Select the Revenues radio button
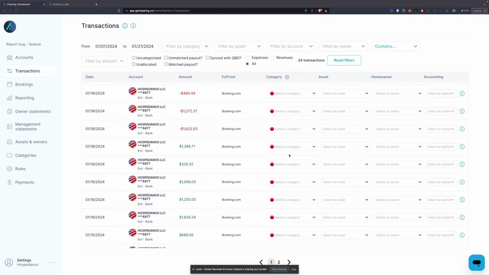 pos(272,58)
